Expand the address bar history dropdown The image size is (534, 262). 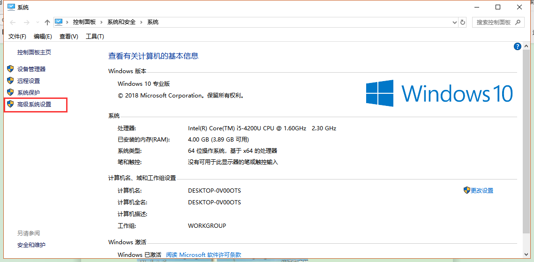454,22
